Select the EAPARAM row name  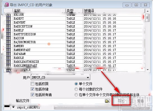[19, 54]
